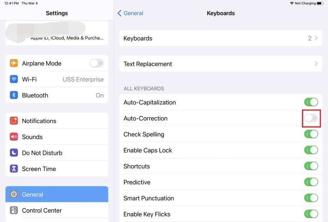Tap the Screen Time hourglass icon

point(14,169)
